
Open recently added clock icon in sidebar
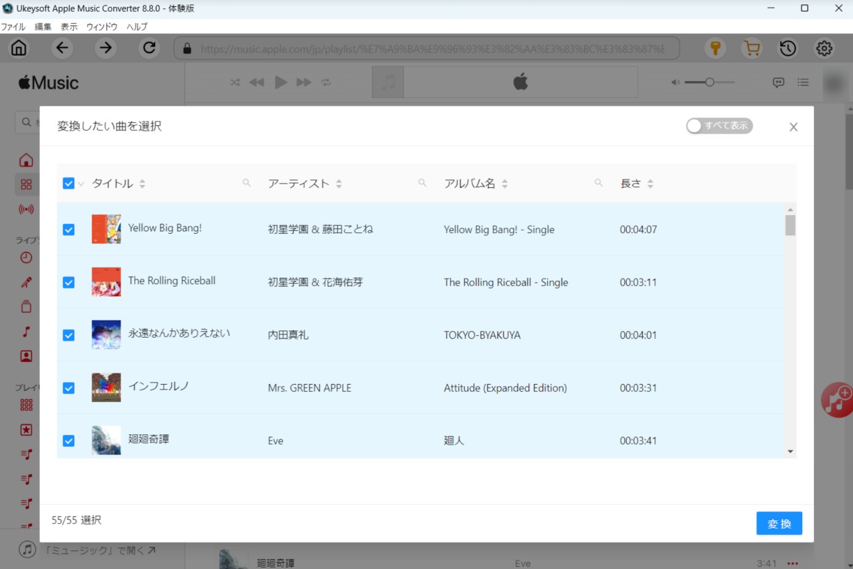(26, 258)
